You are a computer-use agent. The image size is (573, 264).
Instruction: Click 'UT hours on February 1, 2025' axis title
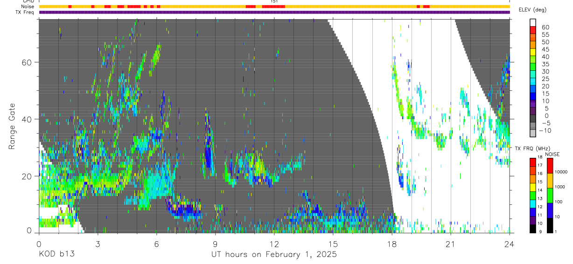tap(274, 255)
